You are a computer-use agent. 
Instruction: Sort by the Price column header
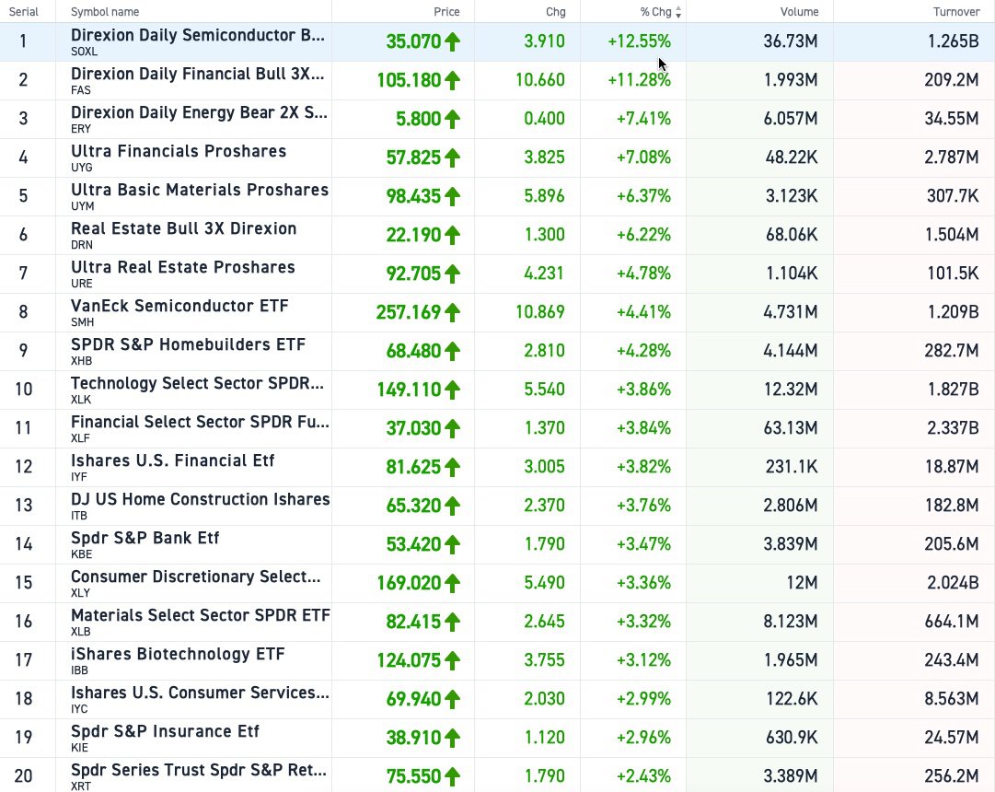[x=446, y=12]
